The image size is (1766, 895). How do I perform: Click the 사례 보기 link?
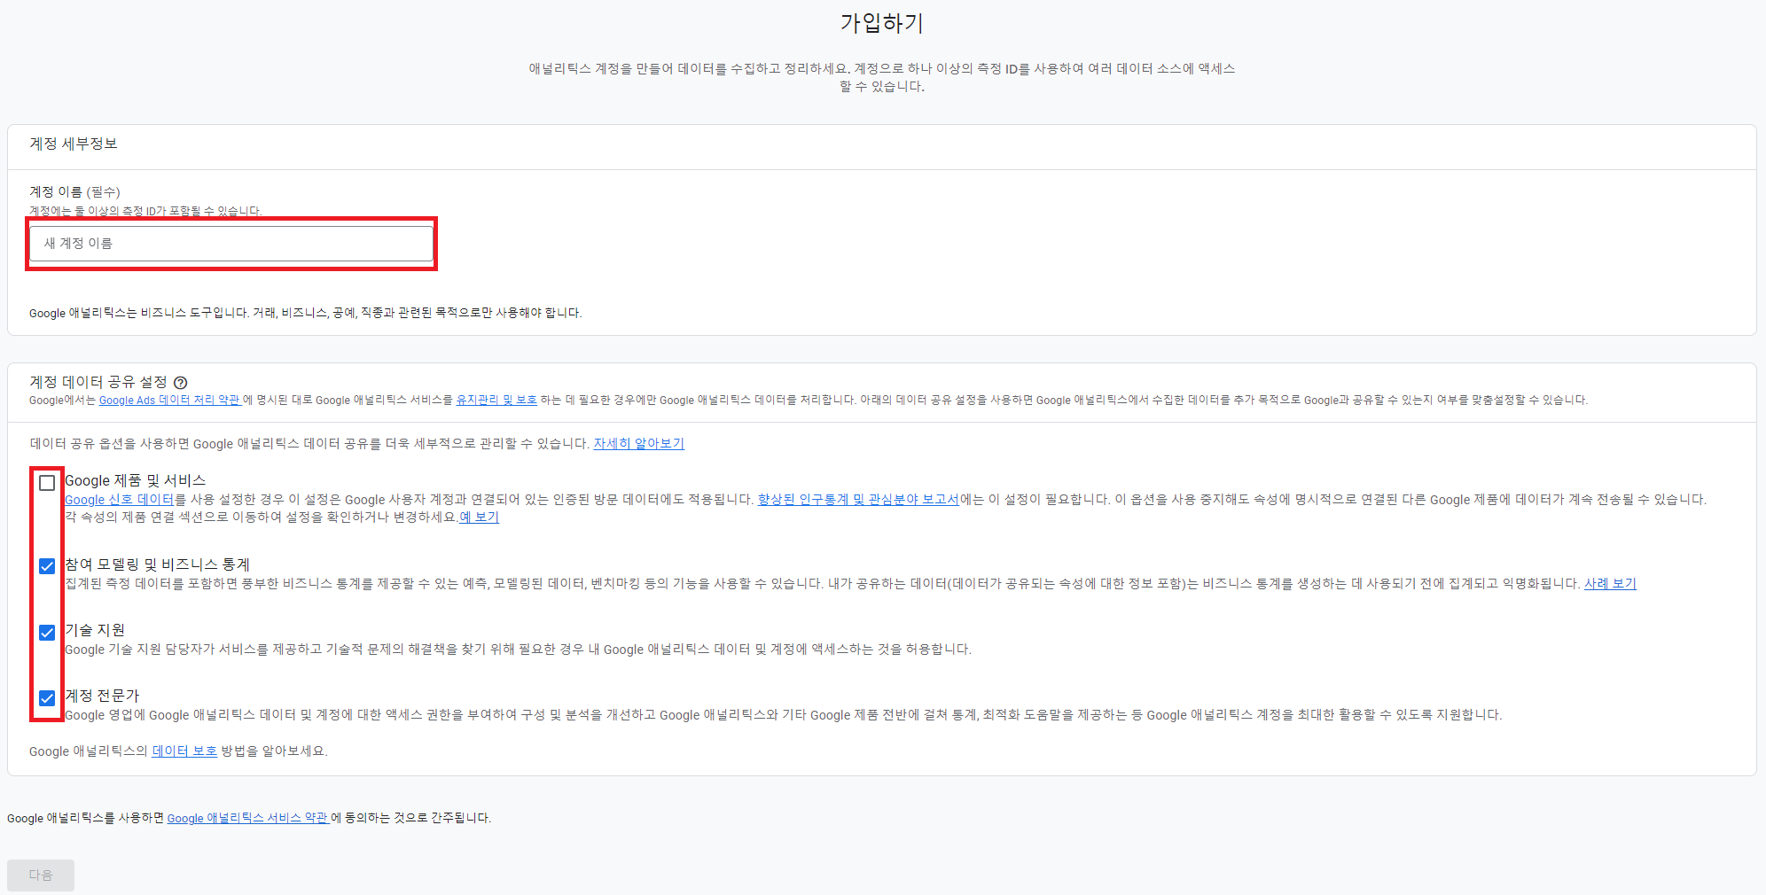tap(1611, 584)
